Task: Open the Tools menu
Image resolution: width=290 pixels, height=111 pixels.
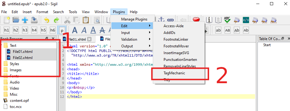Action: tap(73, 12)
